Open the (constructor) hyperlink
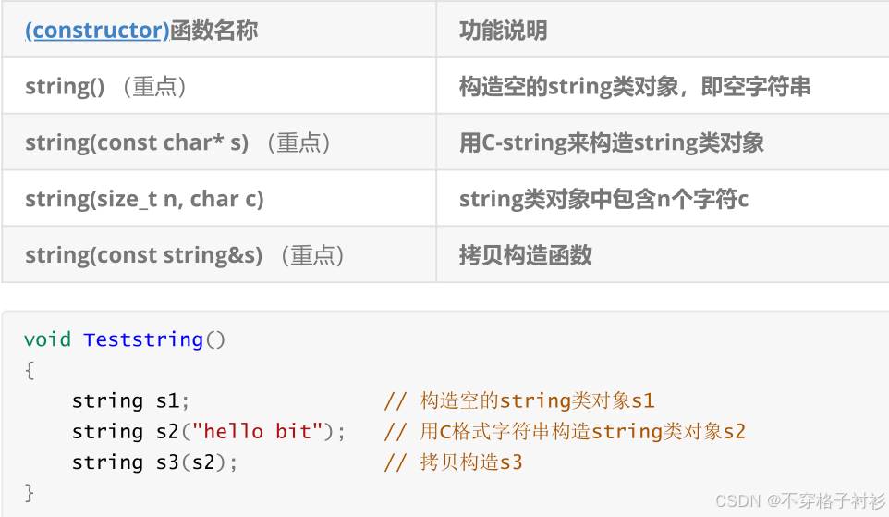 pos(97,31)
